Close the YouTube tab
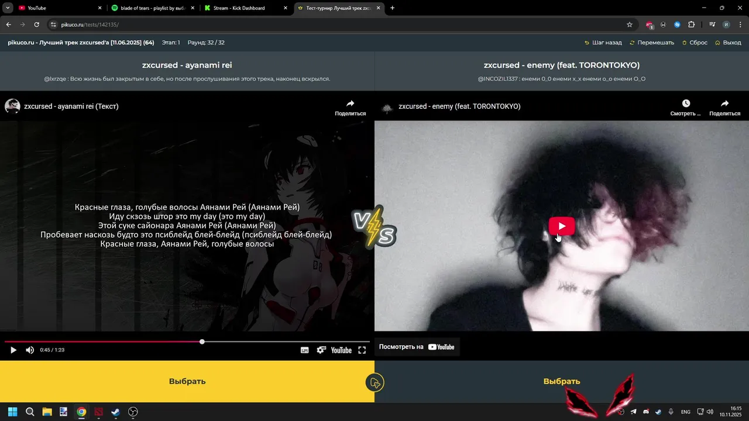749x421 pixels. point(99,8)
